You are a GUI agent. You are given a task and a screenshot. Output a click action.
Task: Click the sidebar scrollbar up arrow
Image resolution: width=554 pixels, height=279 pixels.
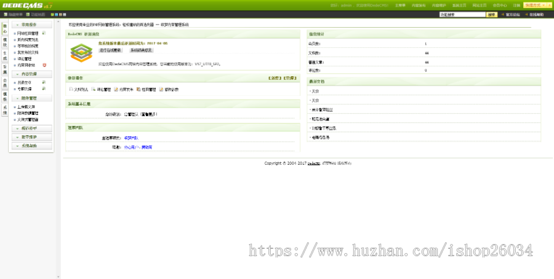58,22
